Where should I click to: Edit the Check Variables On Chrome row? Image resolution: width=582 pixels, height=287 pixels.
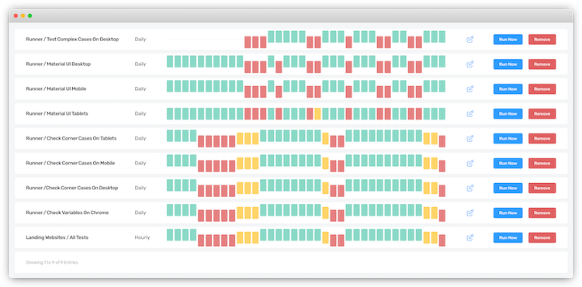[x=470, y=213]
